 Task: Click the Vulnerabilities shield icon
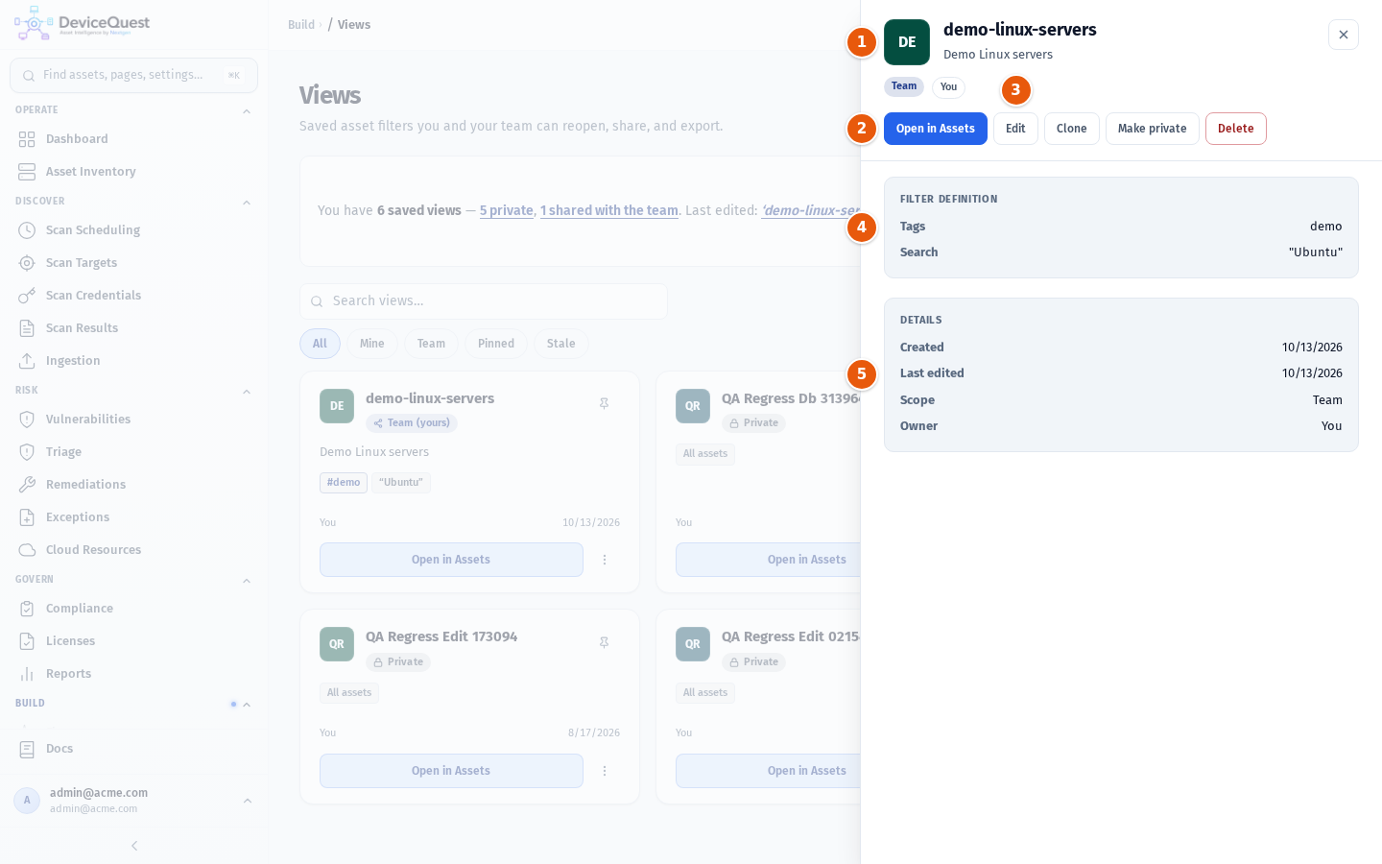click(27, 420)
